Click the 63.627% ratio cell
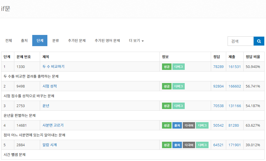The width and height of the screenshot is (266, 161). pyautogui.click(x=254, y=125)
